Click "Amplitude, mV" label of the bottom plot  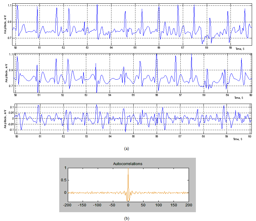pos(6,119)
